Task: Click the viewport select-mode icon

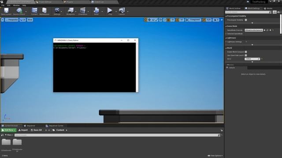Action: pos(146,20)
